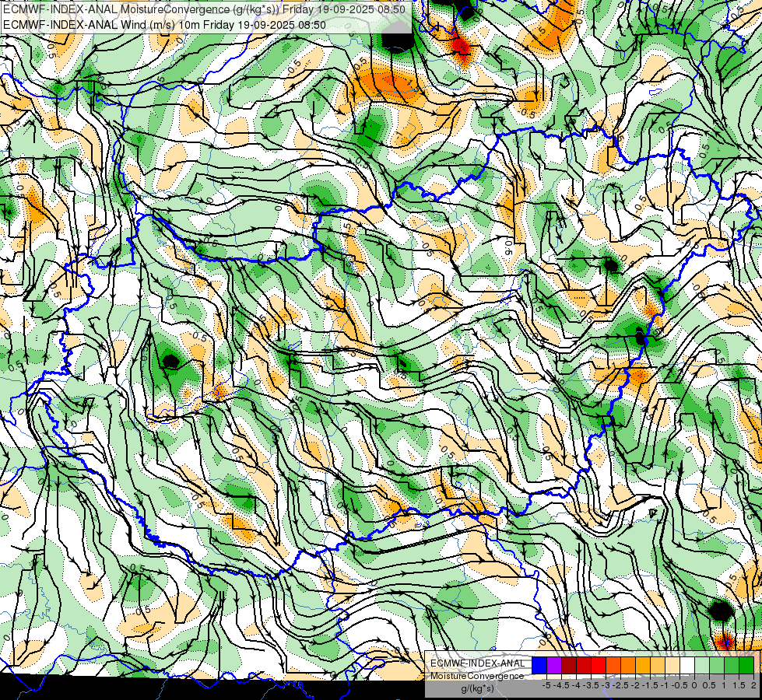Click the Wind (m/s) 10m title line

[x=164, y=24]
